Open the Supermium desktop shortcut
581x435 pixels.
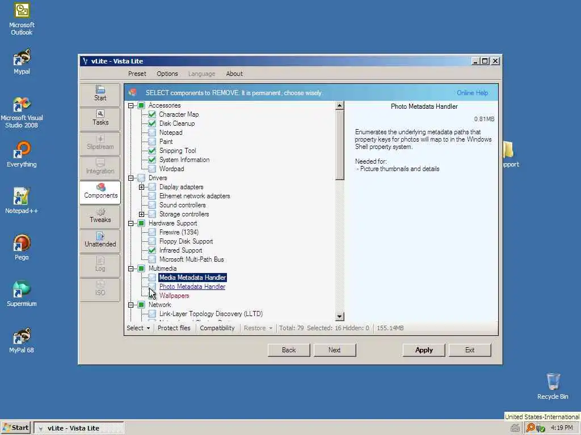coord(22,294)
